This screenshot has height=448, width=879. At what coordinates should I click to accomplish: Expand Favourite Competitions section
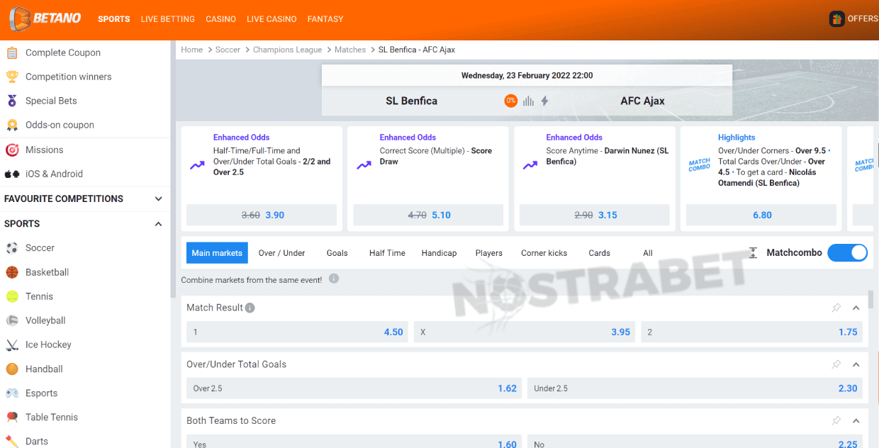pos(158,199)
